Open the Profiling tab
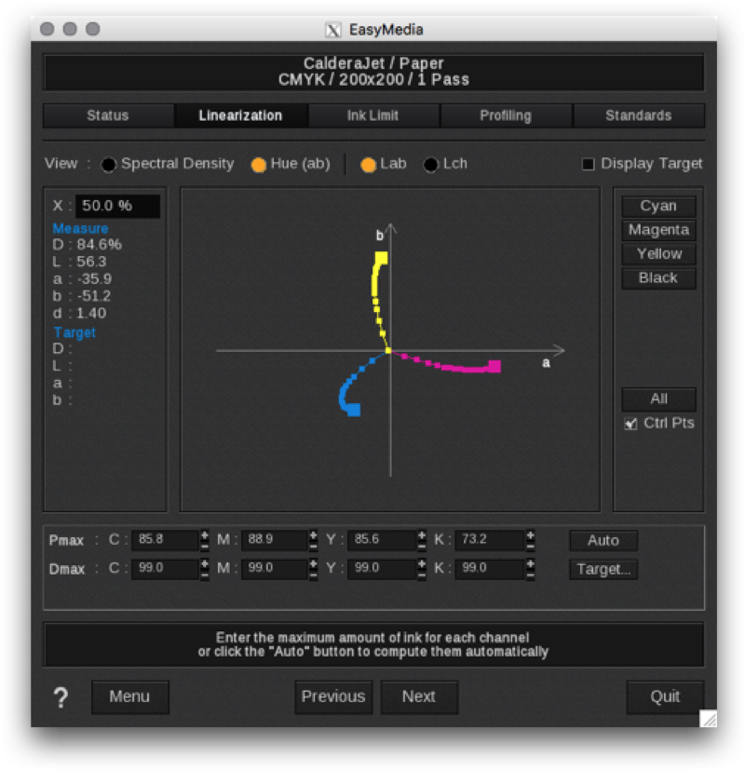This screenshot has height=770, width=745. (x=506, y=115)
